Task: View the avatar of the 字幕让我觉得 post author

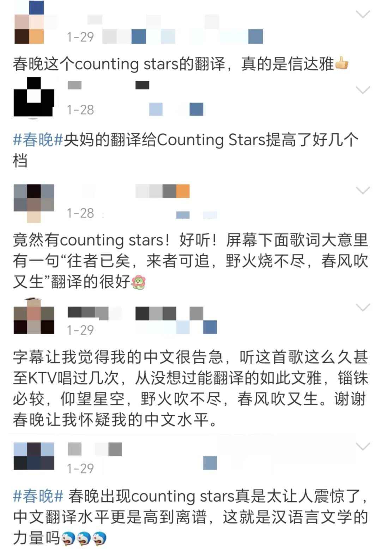Action: 34,316
